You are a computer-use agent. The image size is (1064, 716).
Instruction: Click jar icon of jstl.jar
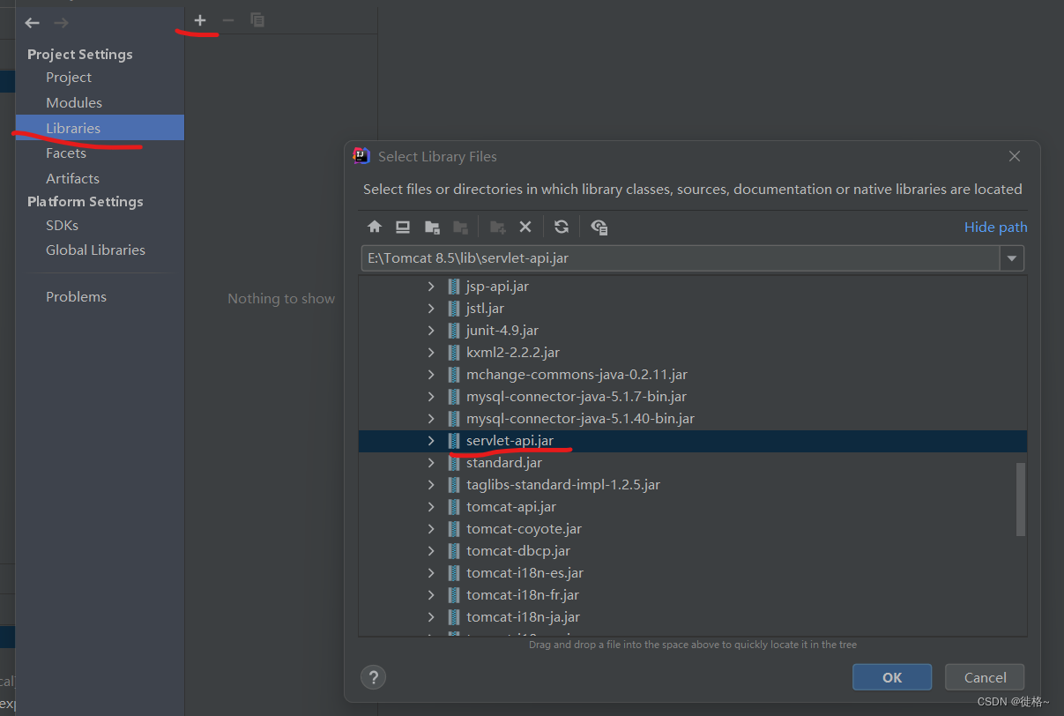(x=454, y=308)
